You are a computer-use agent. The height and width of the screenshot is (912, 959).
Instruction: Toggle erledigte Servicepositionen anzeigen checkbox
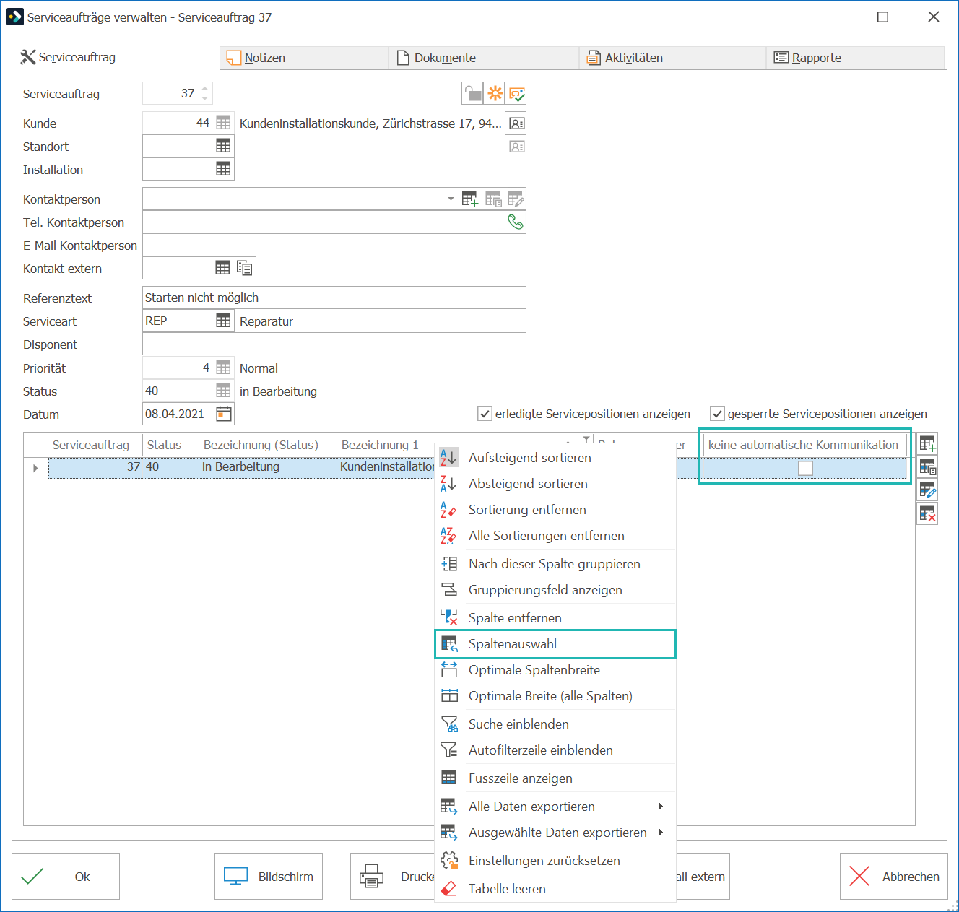tap(485, 414)
